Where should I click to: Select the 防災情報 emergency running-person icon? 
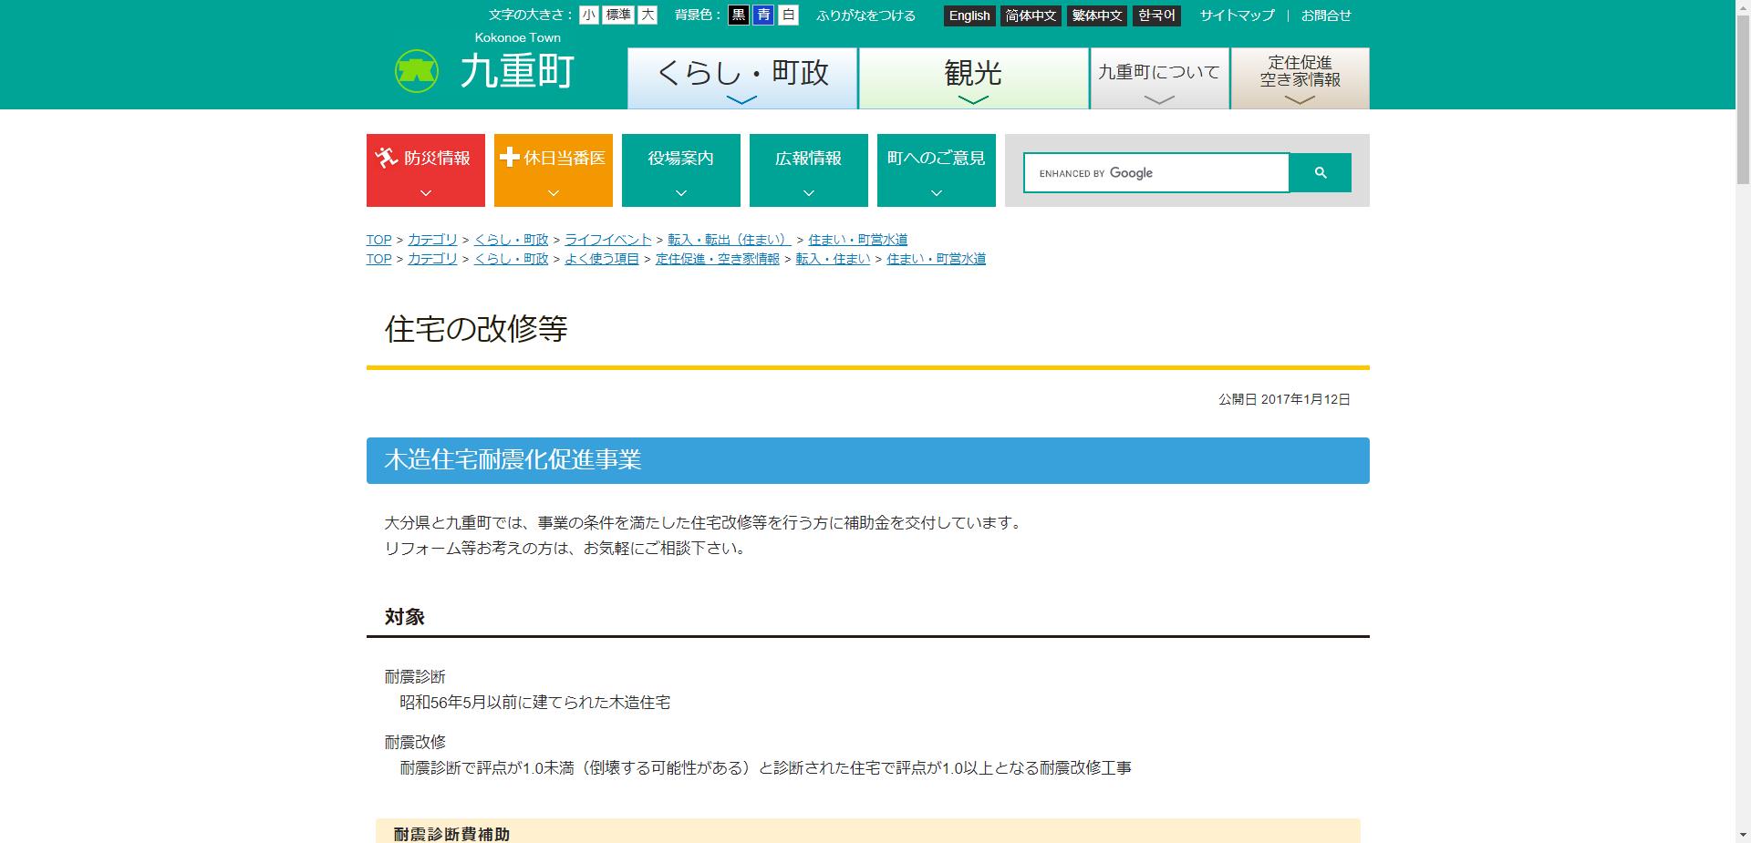387,157
